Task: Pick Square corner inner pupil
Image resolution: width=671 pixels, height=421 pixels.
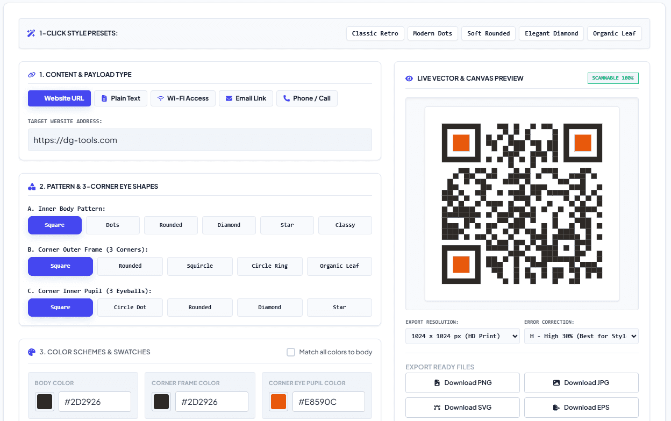Action: pos(60,308)
